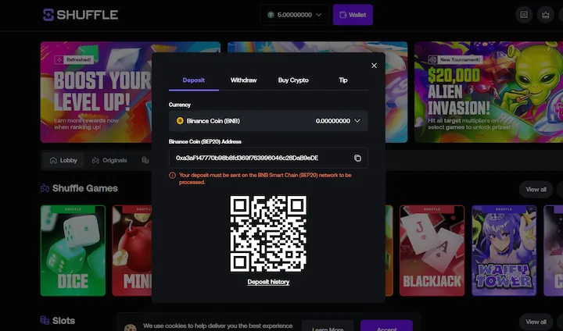
Task: Click the Shuffle logo
Action: pos(81,15)
